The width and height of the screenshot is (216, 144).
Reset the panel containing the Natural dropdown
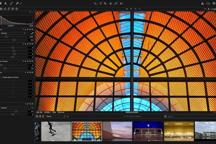click(x=30, y=104)
